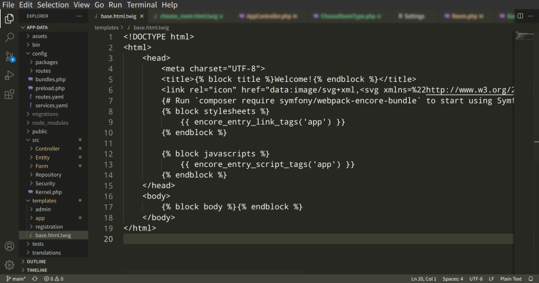This screenshot has height=283, width=539.
Task: Collapse the config folder
Action: click(x=40, y=54)
